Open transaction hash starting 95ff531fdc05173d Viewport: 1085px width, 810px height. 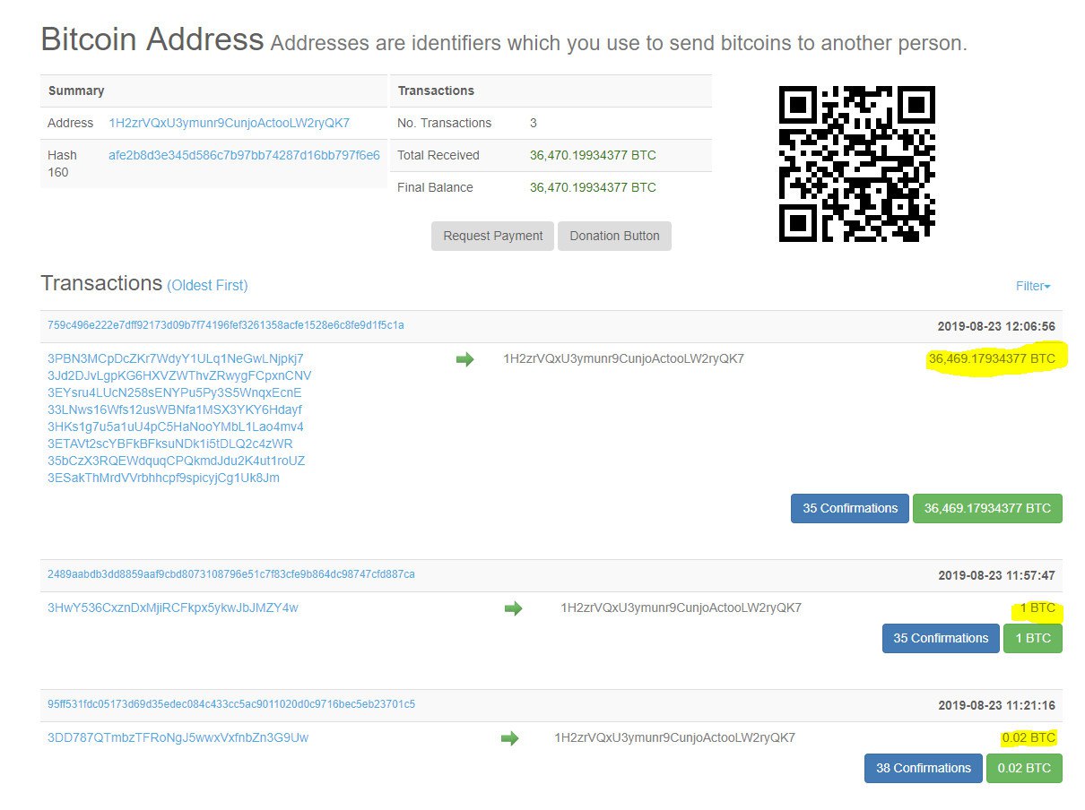click(231, 703)
